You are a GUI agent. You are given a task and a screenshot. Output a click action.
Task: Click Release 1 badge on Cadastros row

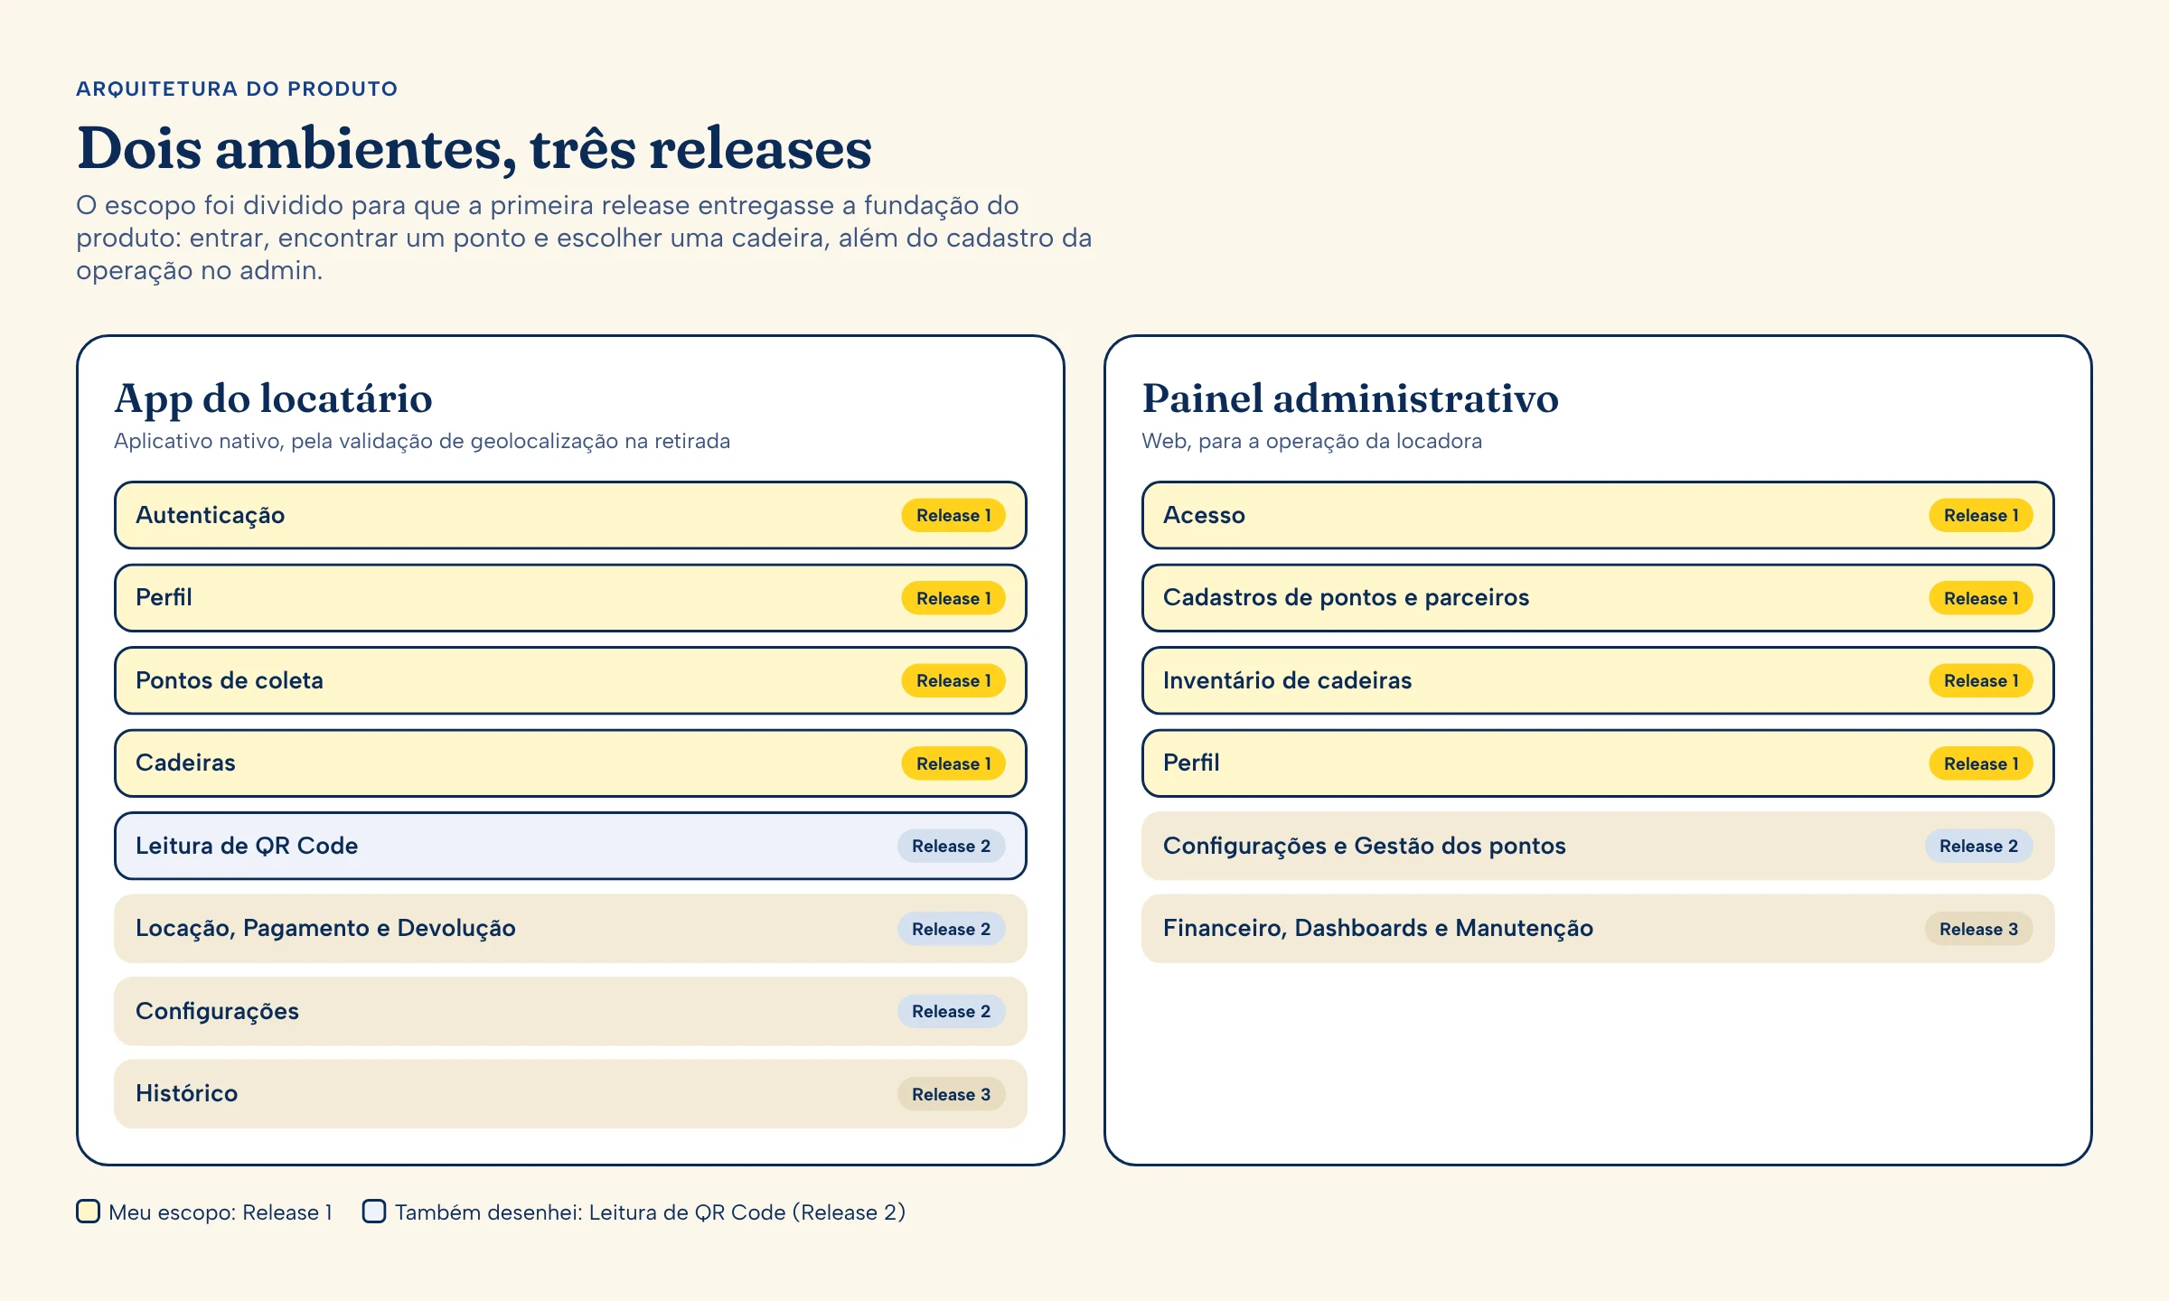[x=1981, y=598]
